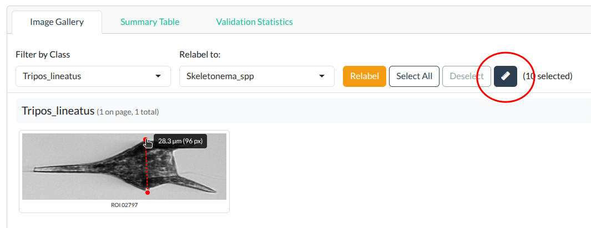Click the Tripos_lineatus section heading
Viewport: 591px width, 228px height.
click(x=58, y=111)
